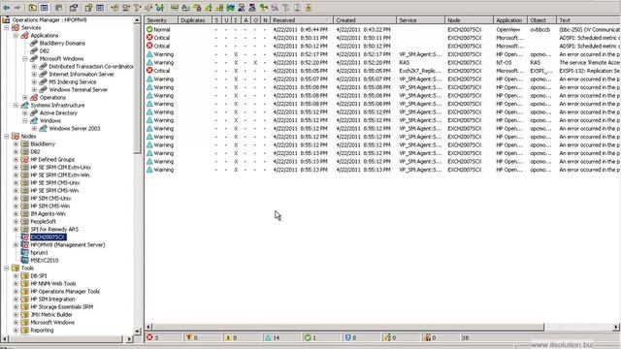
Task: Expand the HP Defined Groups folder
Action: pos(16,159)
